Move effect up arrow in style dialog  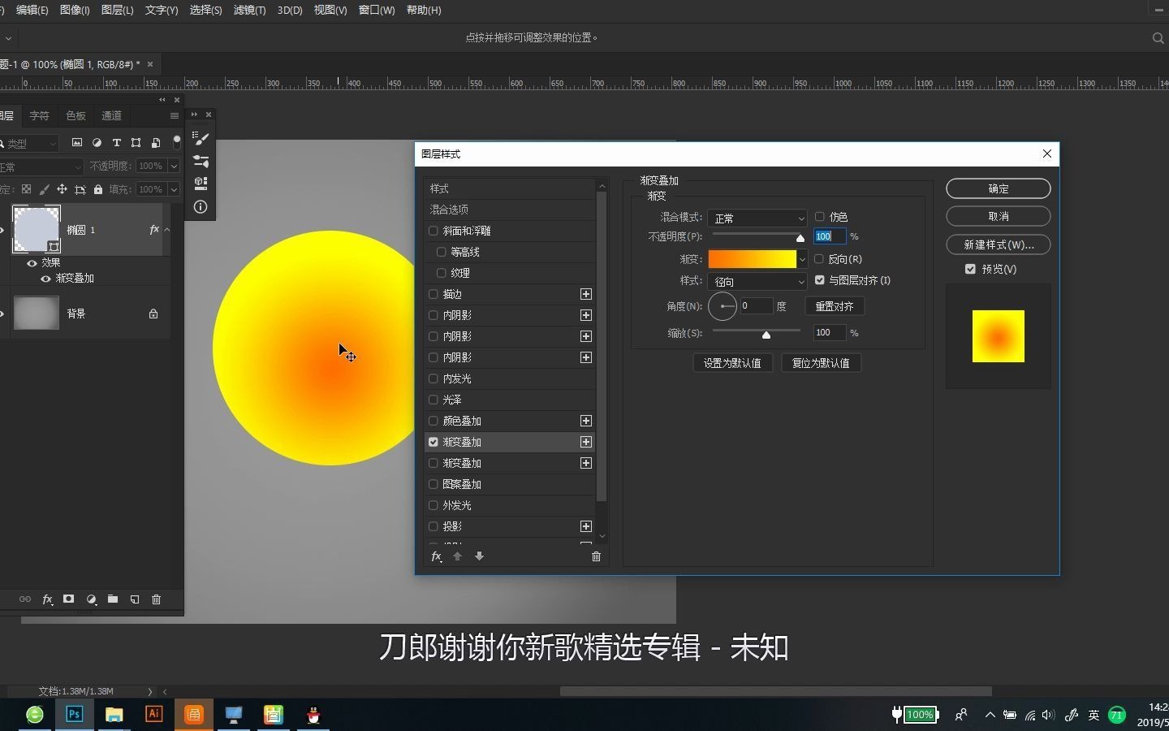click(457, 556)
